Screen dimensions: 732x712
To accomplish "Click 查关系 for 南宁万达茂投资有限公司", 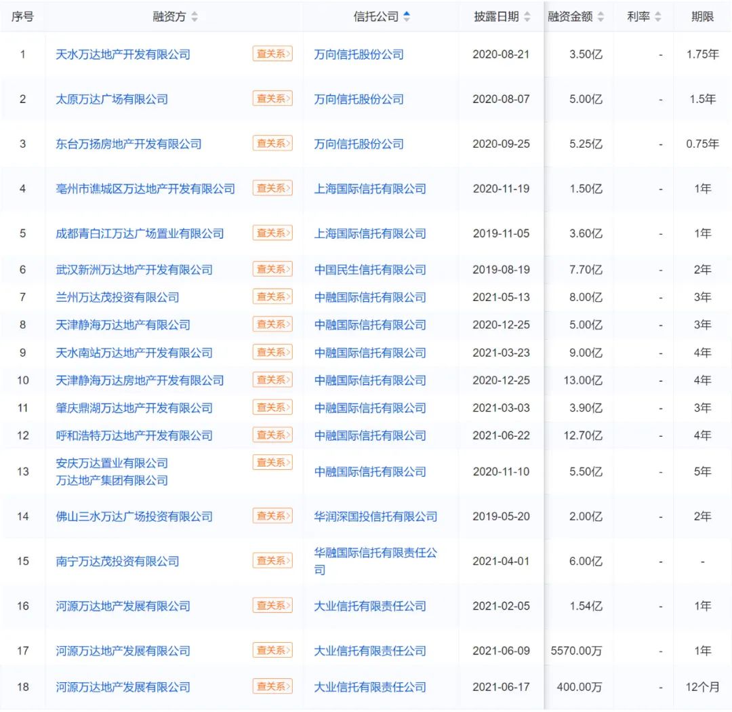I will (272, 561).
